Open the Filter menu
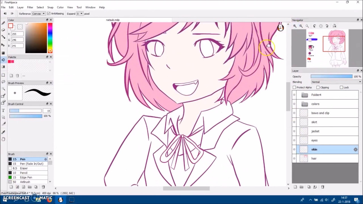363x204 pixels. [x=30, y=7]
